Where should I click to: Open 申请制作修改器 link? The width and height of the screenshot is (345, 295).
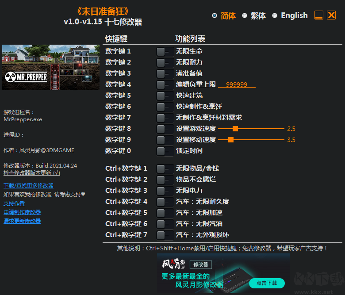coord(22,212)
